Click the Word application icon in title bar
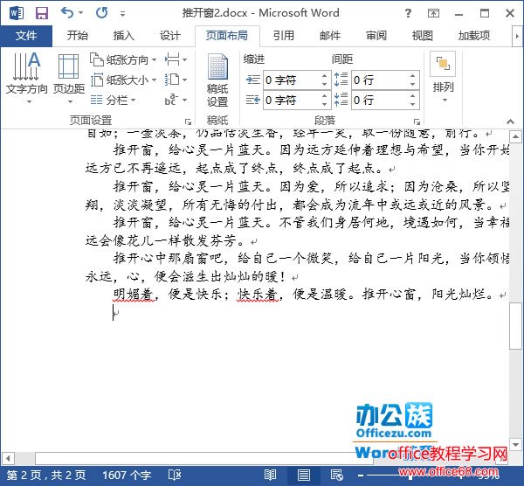 17,13
